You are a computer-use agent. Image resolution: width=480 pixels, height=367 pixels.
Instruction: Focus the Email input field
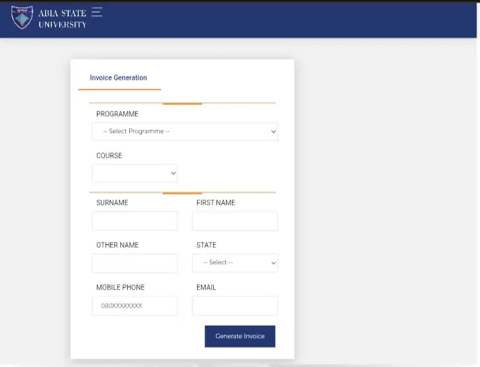pyautogui.click(x=235, y=306)
